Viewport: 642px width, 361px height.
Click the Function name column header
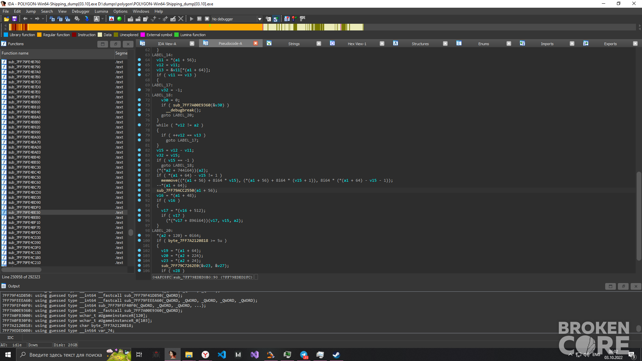(x=57, y=53)
